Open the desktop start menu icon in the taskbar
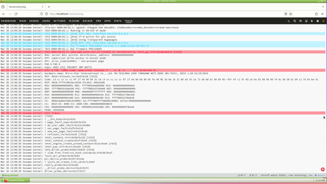The height and width of the screenshot is (184, 327). (2, 180)
